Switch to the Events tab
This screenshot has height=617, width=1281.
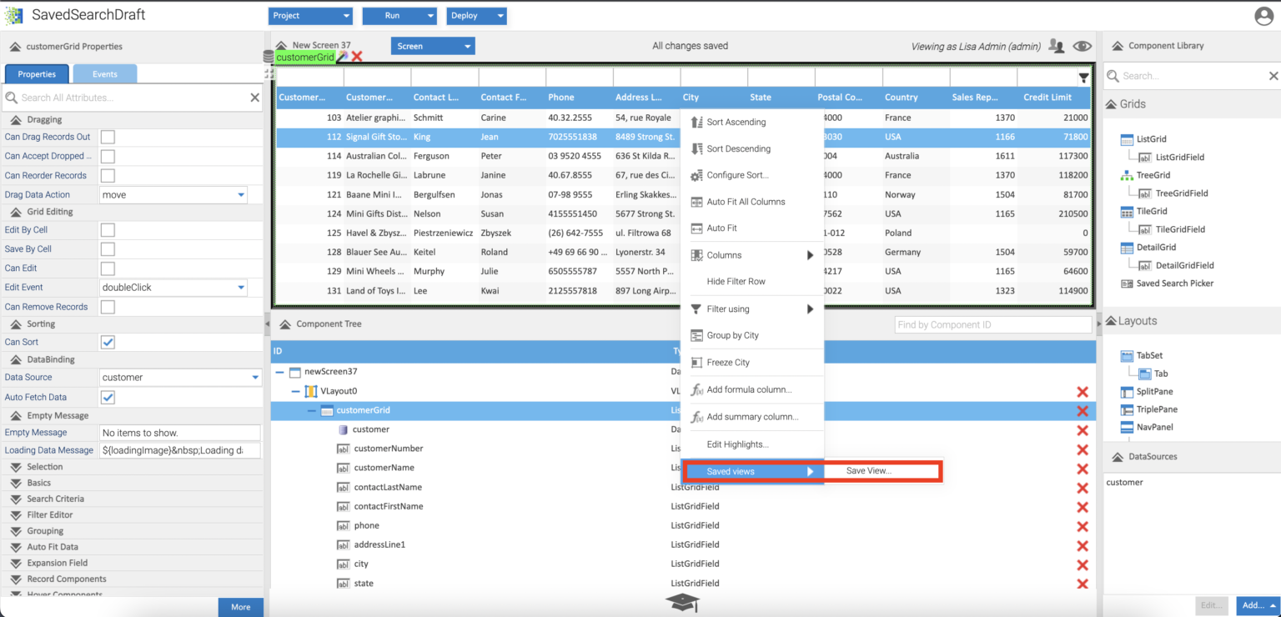coord(103,73)
